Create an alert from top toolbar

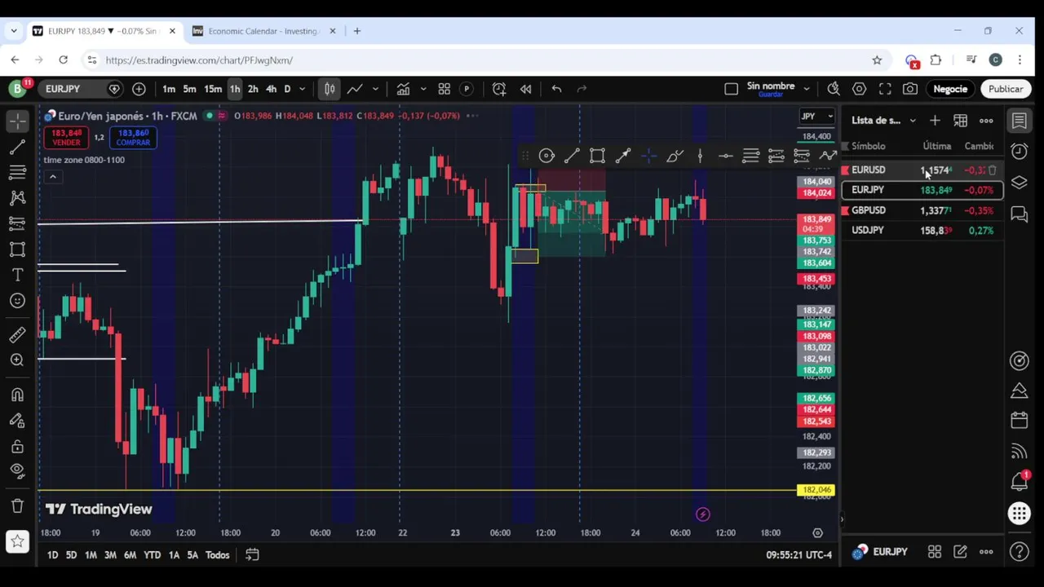[x=499, y=89]
